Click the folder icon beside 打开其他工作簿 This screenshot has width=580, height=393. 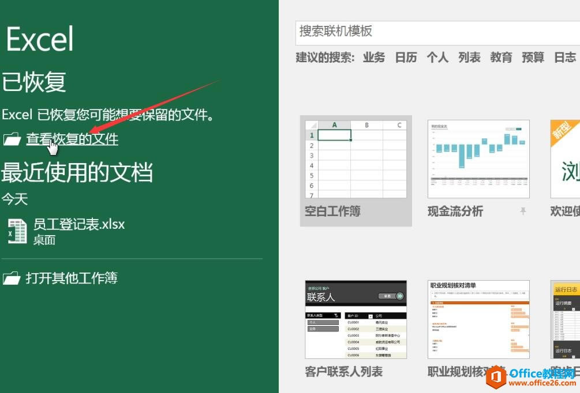pos(13,277)
